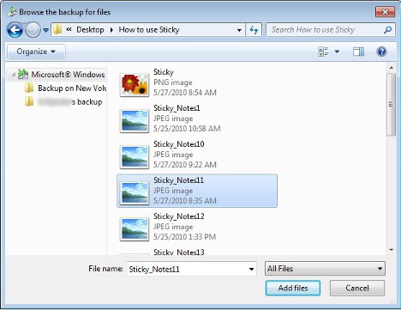This screenshot has height=310, width=401.
Task: Click the scroll up arrow
Action: 392,68
